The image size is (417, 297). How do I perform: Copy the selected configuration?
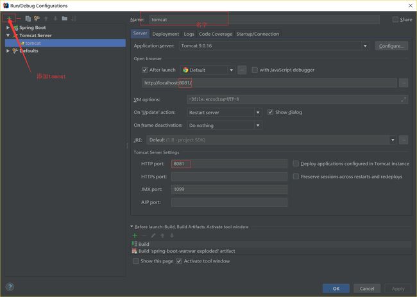[28, 19]
